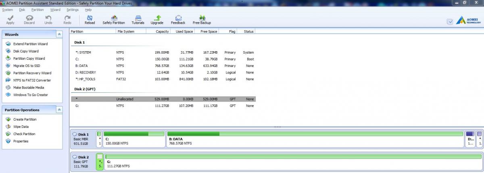Select Make Bootable Media
Screen dimensions: 484x173
pos(29,88)
